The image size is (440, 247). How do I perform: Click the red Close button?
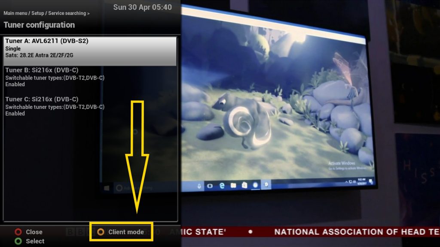[x=29, y=232]
